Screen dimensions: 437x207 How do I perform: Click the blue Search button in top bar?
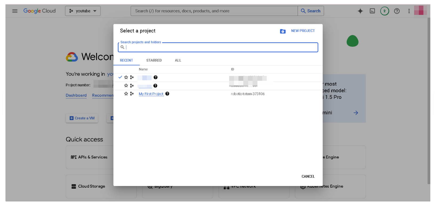pos(311,11)
